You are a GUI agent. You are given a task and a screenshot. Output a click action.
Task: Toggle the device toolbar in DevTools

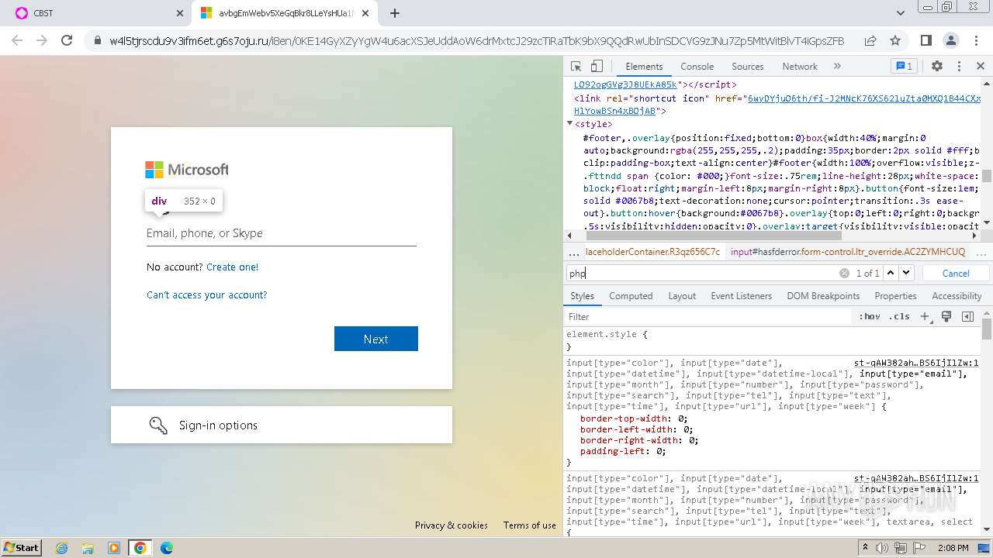click(597, 67)
